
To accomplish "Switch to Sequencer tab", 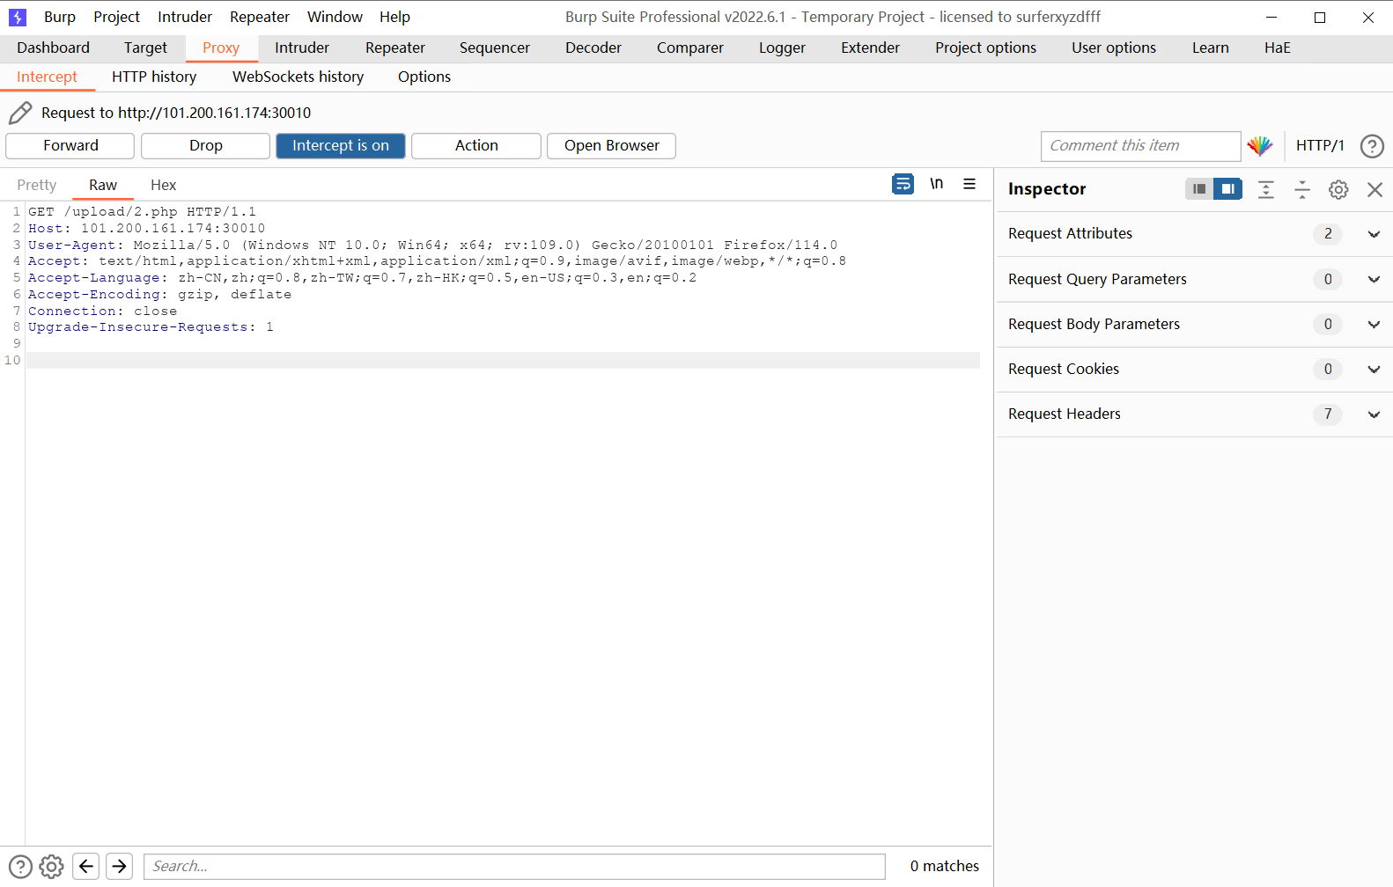I will click(495, 48).
